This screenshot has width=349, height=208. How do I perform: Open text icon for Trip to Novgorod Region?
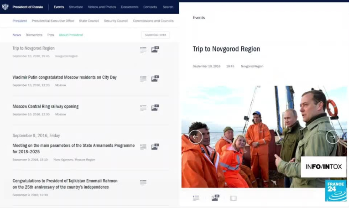tap(143, 50)
